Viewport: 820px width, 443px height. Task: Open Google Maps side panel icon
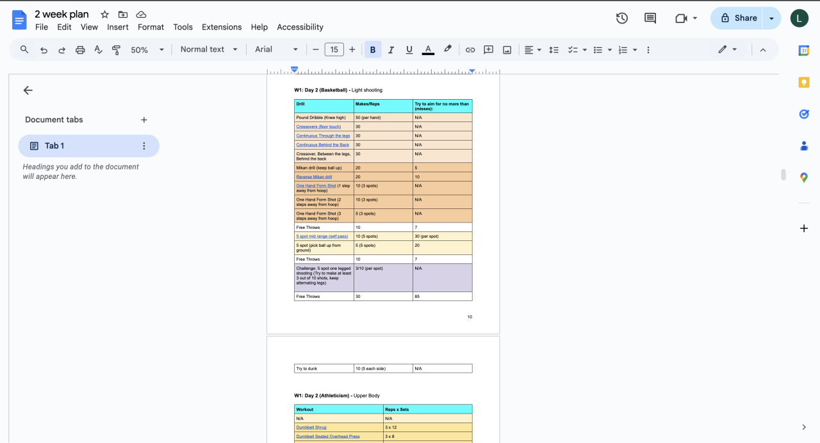[x=803, y=178]
